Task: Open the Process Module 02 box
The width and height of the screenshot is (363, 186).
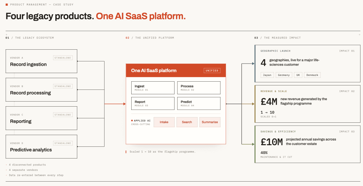Action: pyautogui.click(x=199, y=88)
